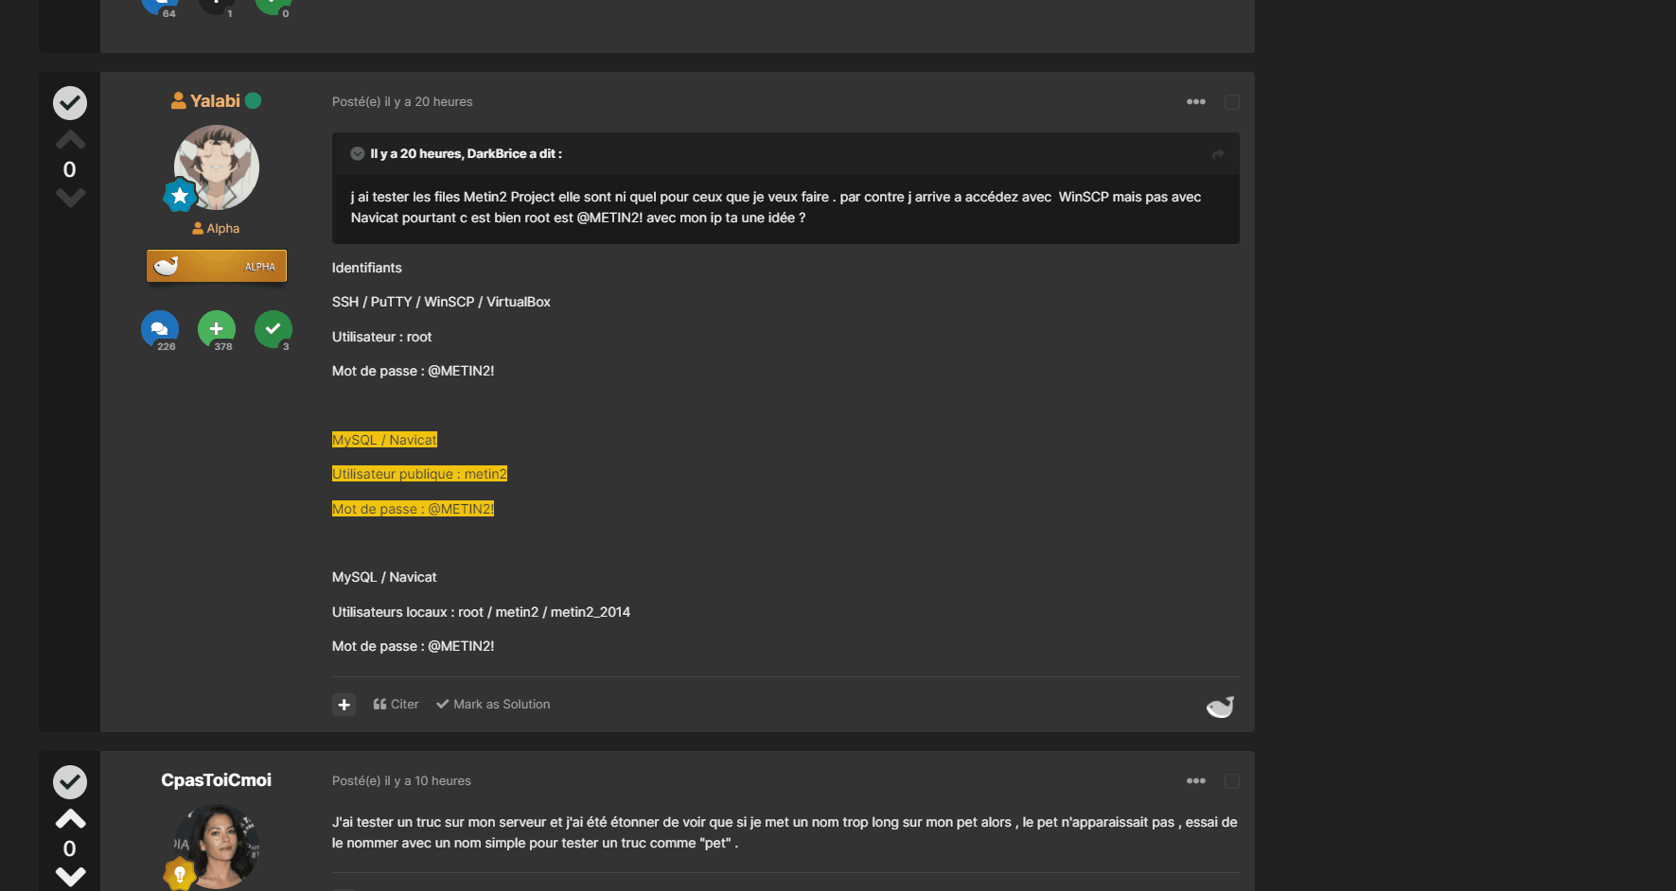Click whale reaction icon on Yalabi's post
The width and height of the screenshot is (1676, 891).
pos(1220,707)
